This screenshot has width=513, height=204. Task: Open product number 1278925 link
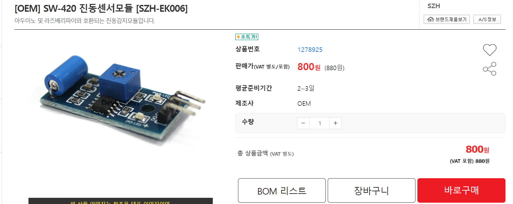310,50
